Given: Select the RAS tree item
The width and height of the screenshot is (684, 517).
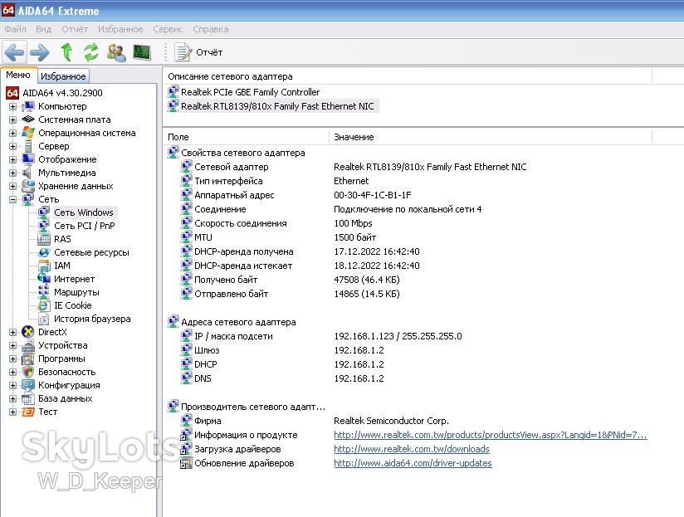Looking at the screenshot, I should pyautogui.click(x=62, y=239).
